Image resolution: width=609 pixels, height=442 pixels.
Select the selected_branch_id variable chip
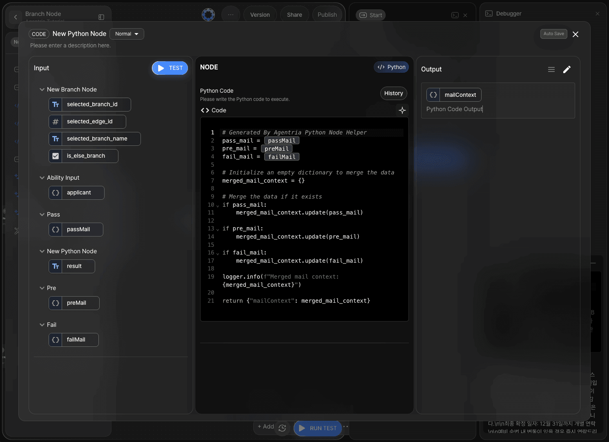(90, 105)
